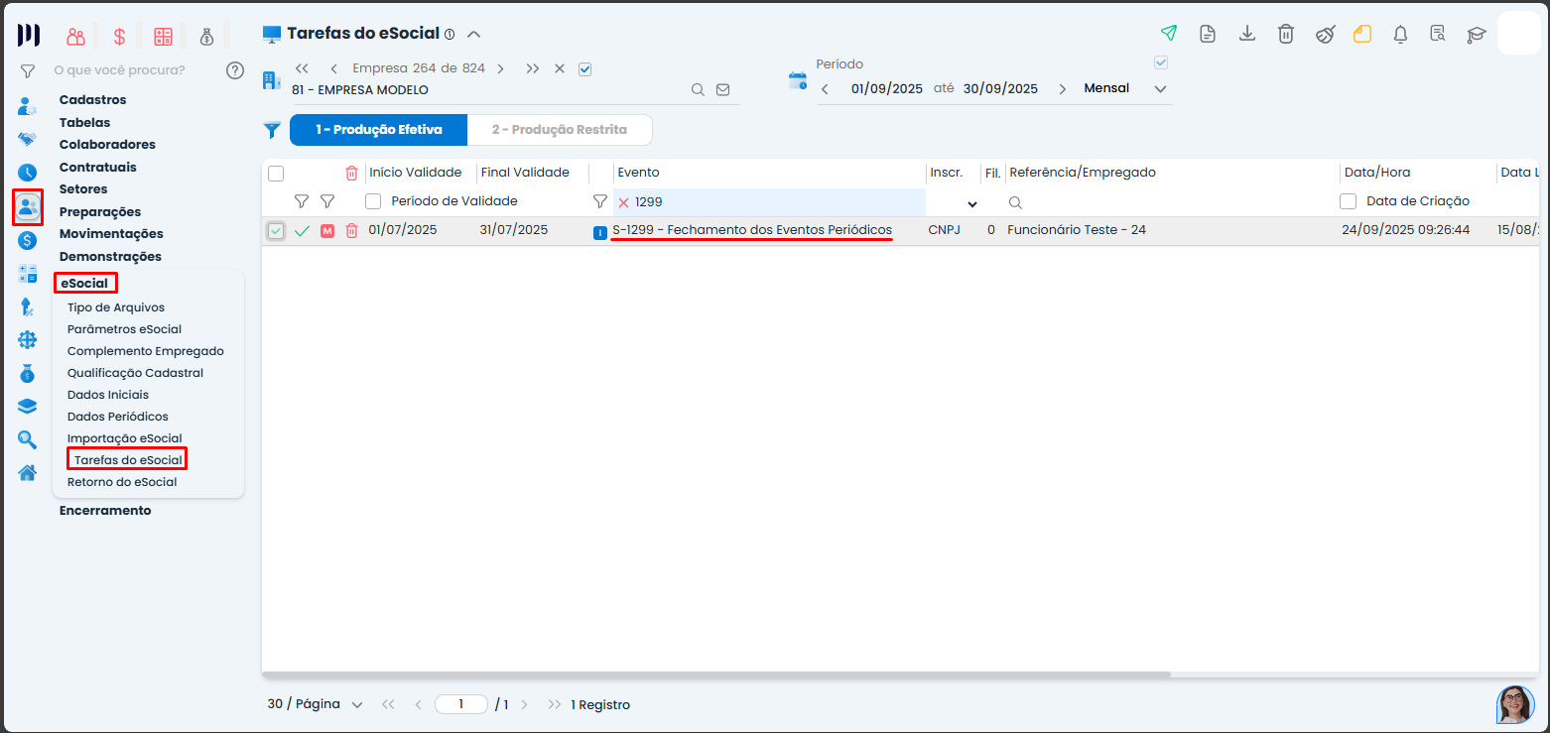Open the calculator grid sidebar icon

(x=27, y=274)
